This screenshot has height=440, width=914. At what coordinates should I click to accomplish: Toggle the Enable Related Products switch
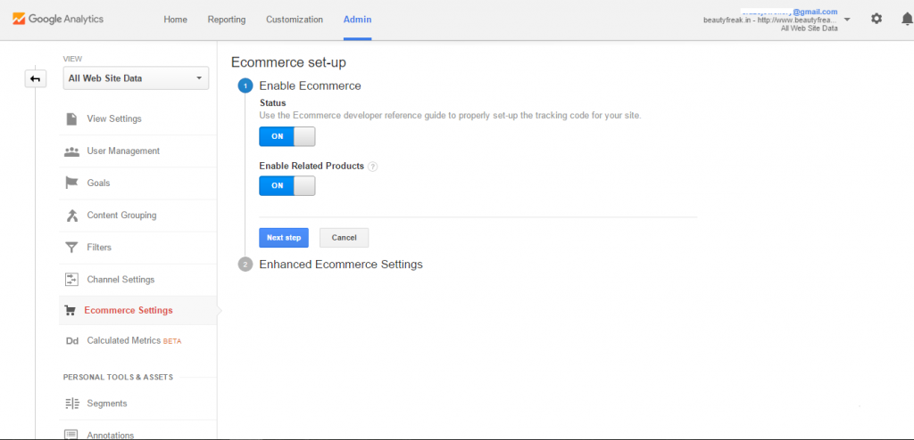click(287, 185)
